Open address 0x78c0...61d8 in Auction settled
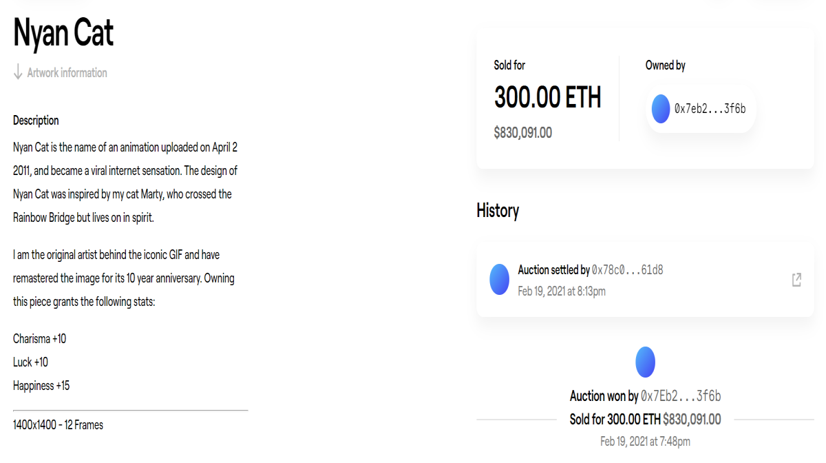Image resolution: width=826 pixels, height=463 pixels. (x=628, y=270)
